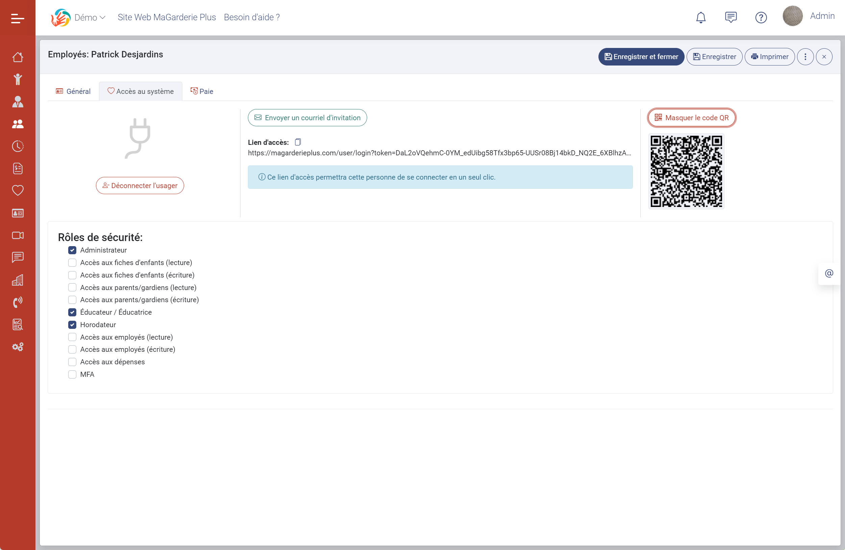Image resolution: width=845 pixels, height=550 pixels.
Task: Check Accès aux dépenses role
Action: point(72,362)
